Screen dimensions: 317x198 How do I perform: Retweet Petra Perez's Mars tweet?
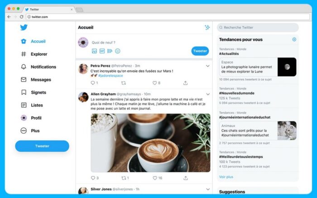point(123,83)
